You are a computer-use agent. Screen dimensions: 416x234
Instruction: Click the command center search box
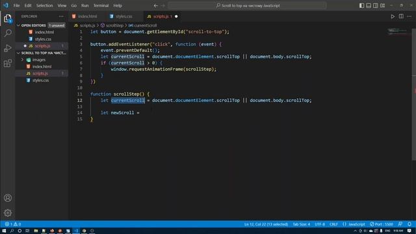pyautogui.click(x=247, y=6)
